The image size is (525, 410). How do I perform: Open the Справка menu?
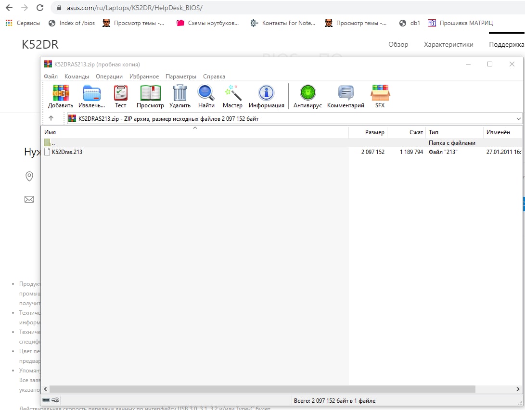214,77
